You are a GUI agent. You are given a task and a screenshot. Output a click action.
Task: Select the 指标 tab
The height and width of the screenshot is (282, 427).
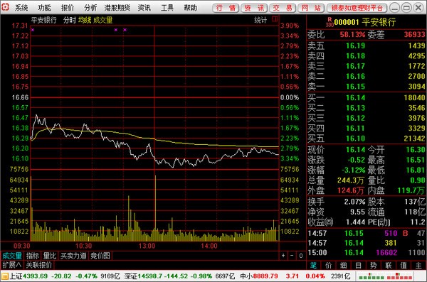click(33, 256)
